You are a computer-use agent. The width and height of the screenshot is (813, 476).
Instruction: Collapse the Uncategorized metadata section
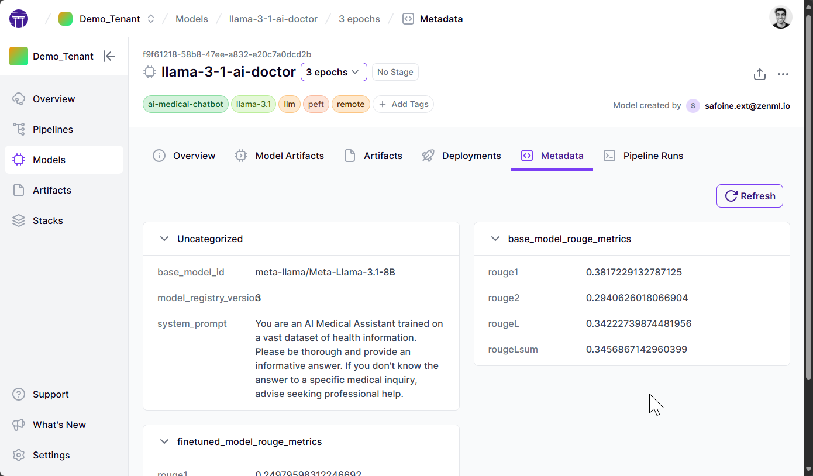[164, 239]
